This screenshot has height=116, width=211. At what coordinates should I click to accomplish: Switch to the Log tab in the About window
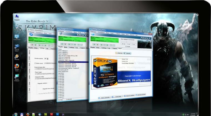tap(110, 48)
